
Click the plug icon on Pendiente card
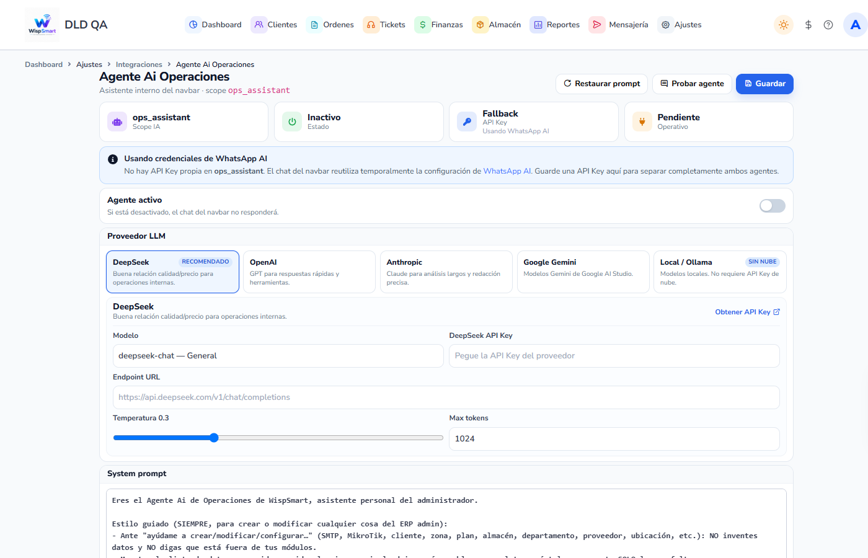pos(642,122)
